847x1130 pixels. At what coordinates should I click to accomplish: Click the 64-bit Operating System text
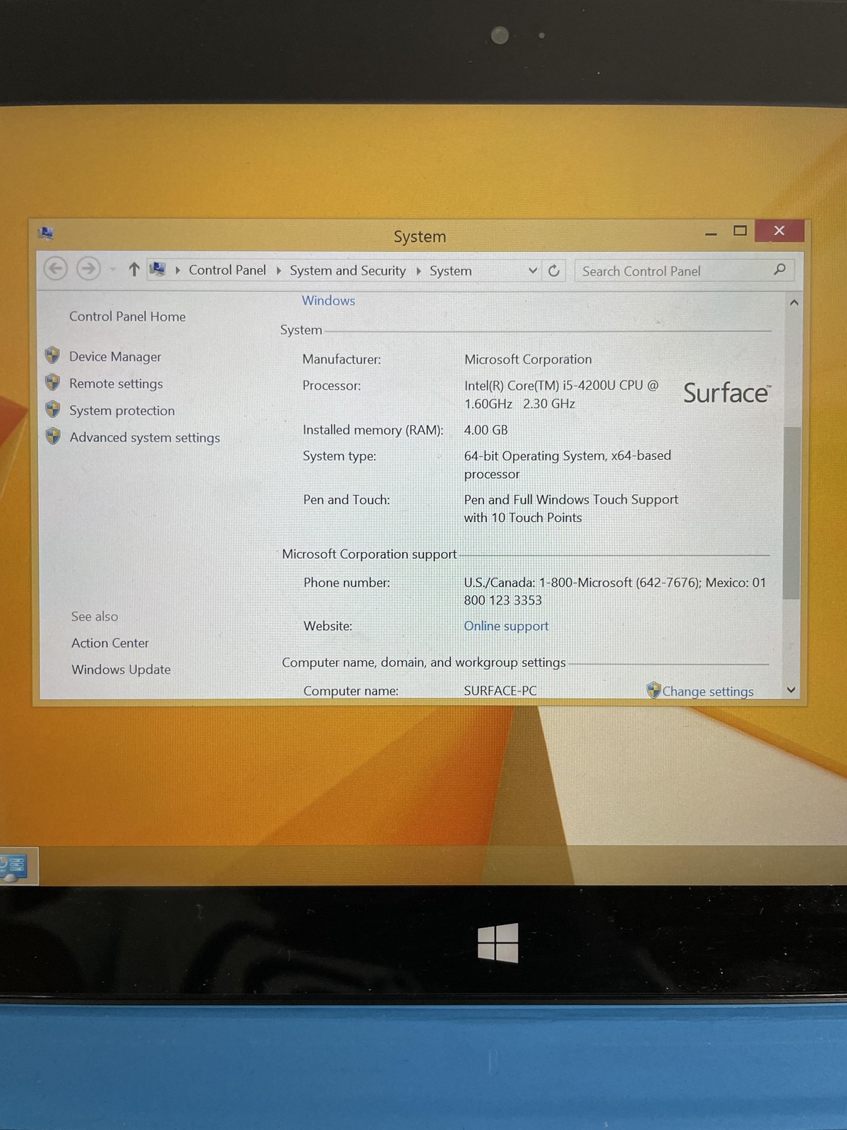point(567,465)
